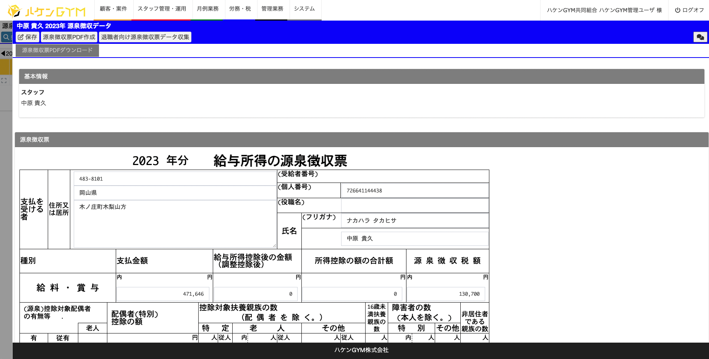Click the 基本情報 section header
The width and height of the screenshot is (709, 359).
point(362,77)
